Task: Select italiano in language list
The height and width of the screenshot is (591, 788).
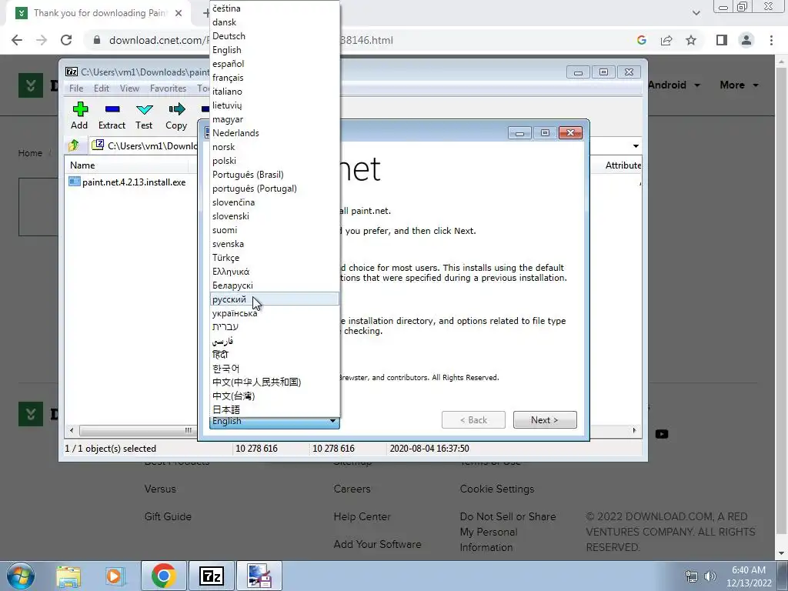Action: coord(275,92)
